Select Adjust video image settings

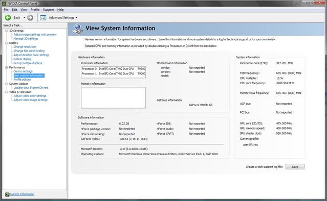pyautogui.click(x=31, y=100)
